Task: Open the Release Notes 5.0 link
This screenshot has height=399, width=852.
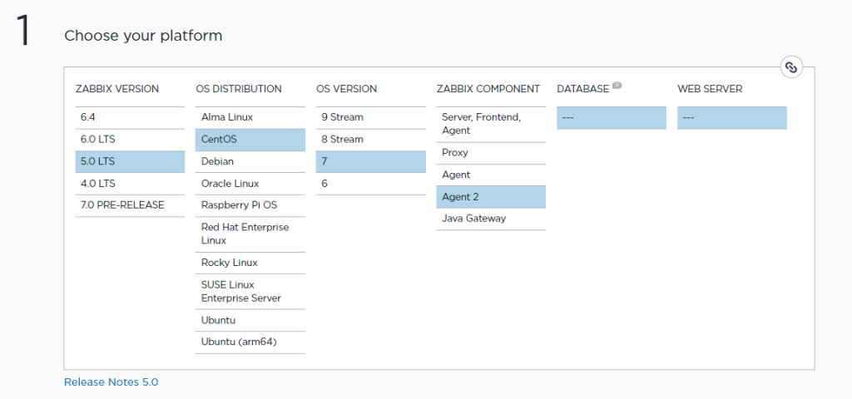Action: point(111,382)
